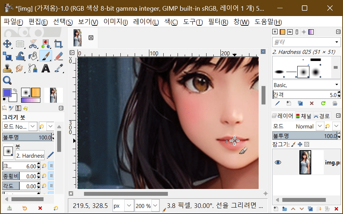Reset angle (각도) to default
343x214 pixels.
point(44,186)
